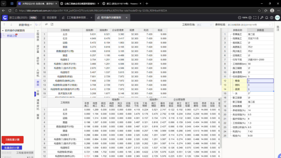Open the 新建/导出 dropdown
The width and height of the screenshot is (281, 158).
click(x=25, y=25)
